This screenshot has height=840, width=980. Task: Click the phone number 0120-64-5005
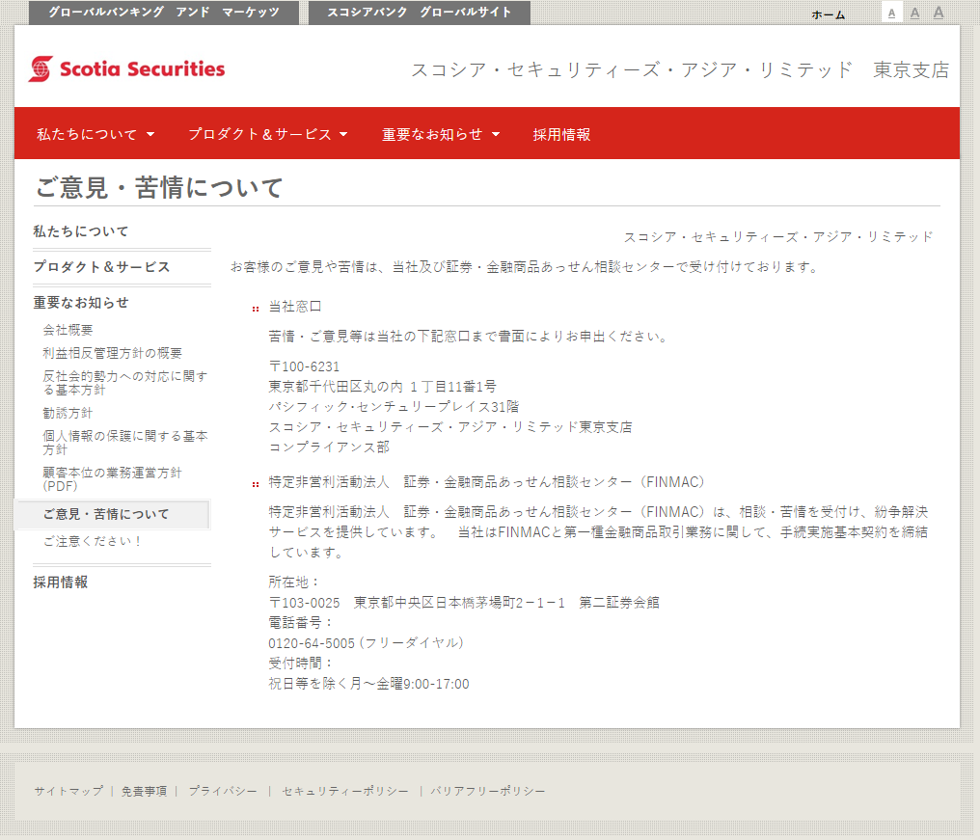[x=312, y=642]
